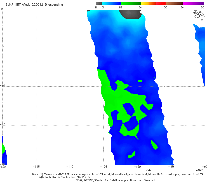Click the longitude axis label "-120"
This screenshot has width=207, height=182.
click(3, 167)
